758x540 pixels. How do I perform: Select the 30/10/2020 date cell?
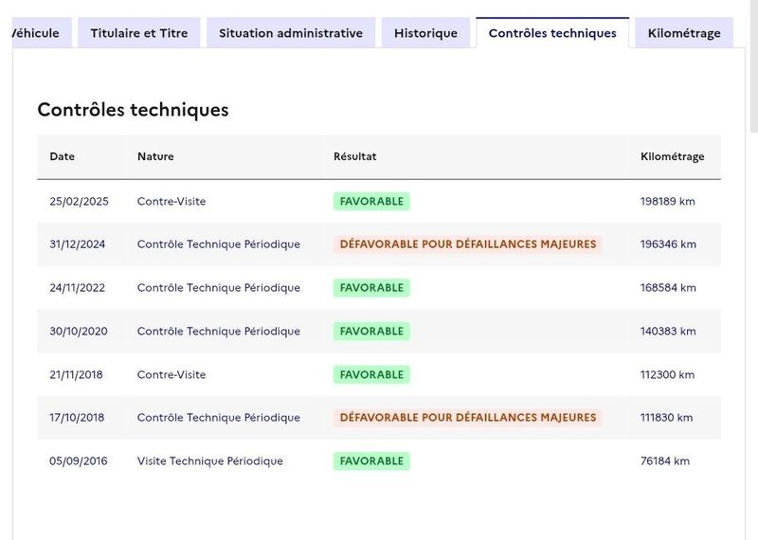point(79,332)
